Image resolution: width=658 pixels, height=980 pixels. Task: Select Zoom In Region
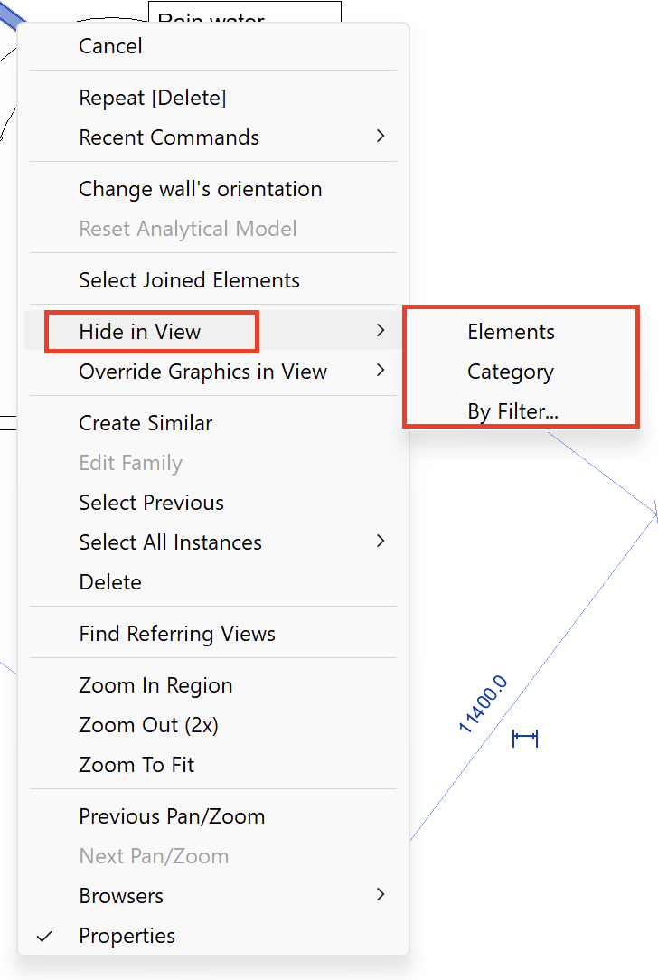155,685
